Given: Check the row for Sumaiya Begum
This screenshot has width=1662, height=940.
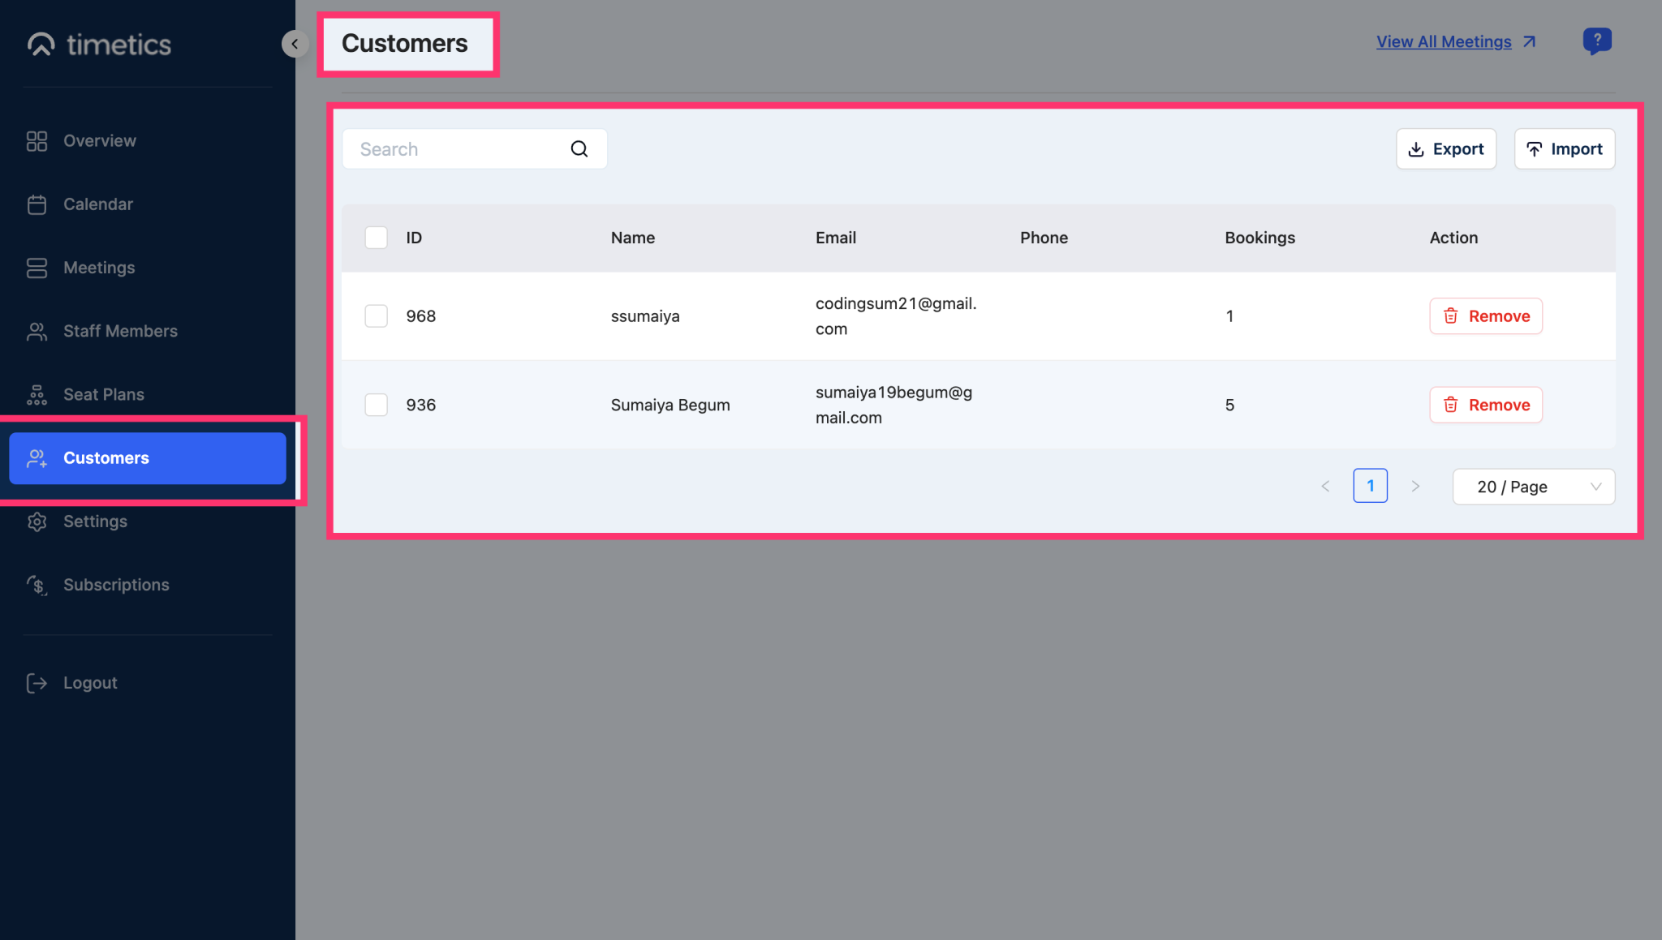Looking at the screenshot, I should tap(376, 404).
